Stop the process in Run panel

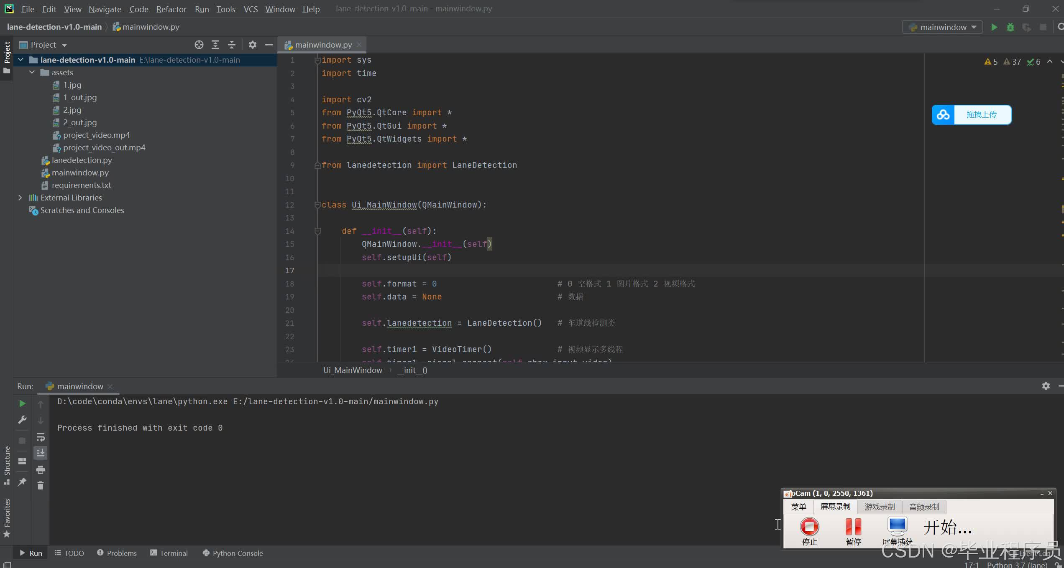[22, 441]
